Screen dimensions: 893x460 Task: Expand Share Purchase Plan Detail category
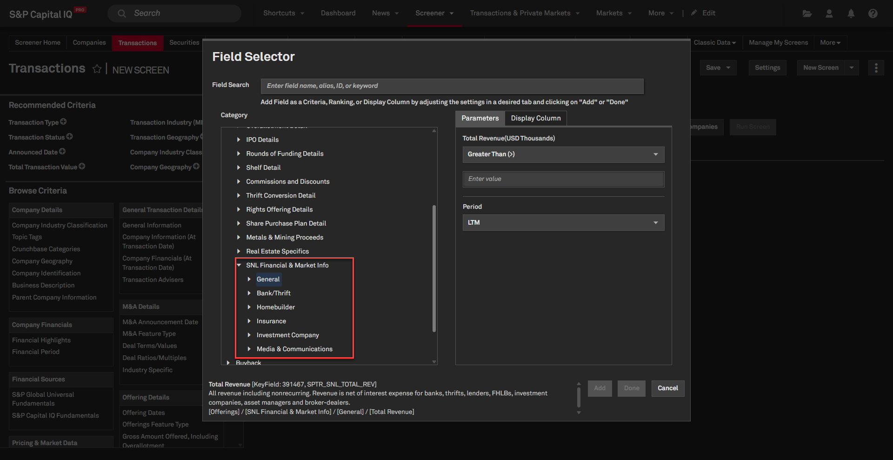tap(239, 223)
